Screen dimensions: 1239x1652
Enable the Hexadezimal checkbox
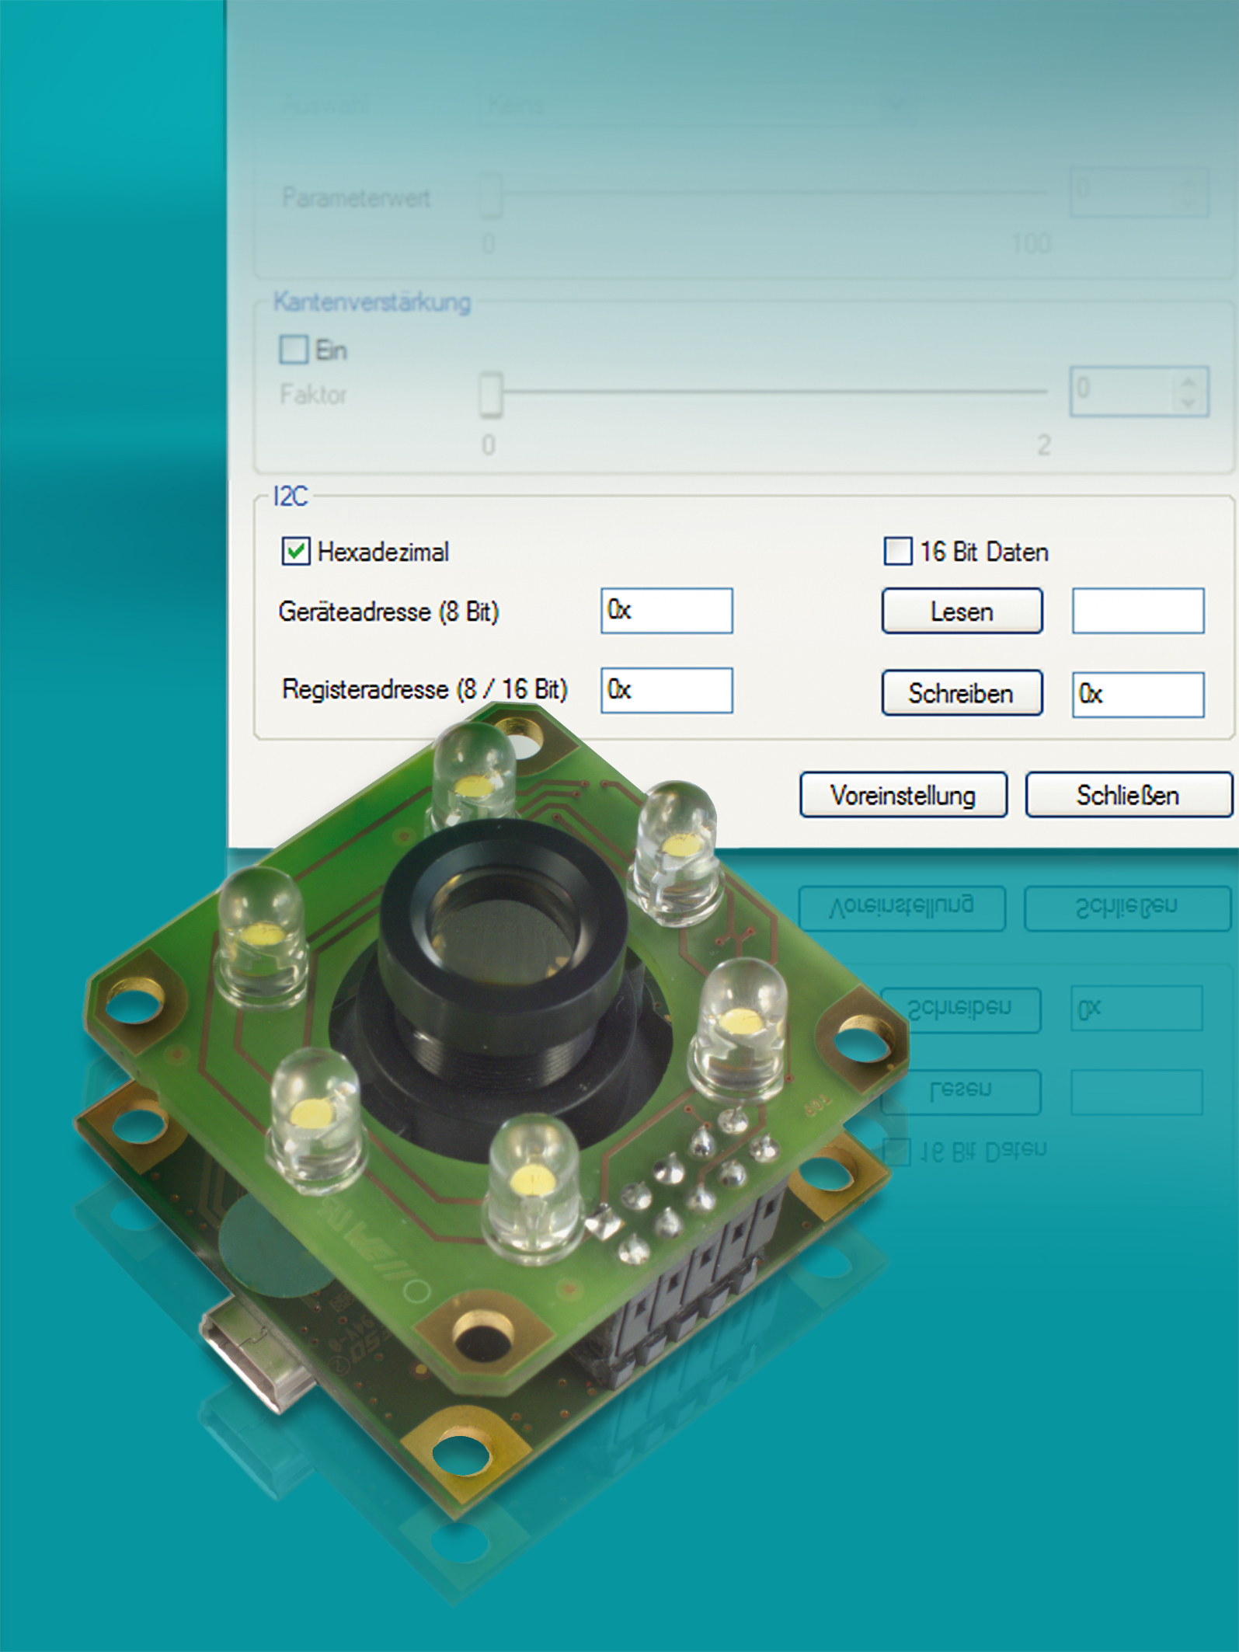(295, 552)
